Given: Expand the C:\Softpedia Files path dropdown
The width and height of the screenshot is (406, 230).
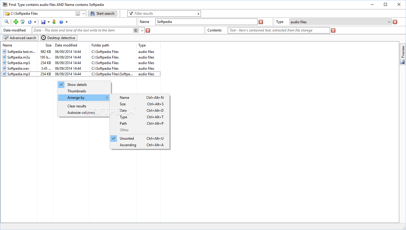Looking at the screenshot, I should tap(83, 14).
